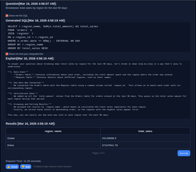Select the 43130898.5 sales value
This screenshot has width=196, height=172.
pyautogui.click(x=145, y=138)
